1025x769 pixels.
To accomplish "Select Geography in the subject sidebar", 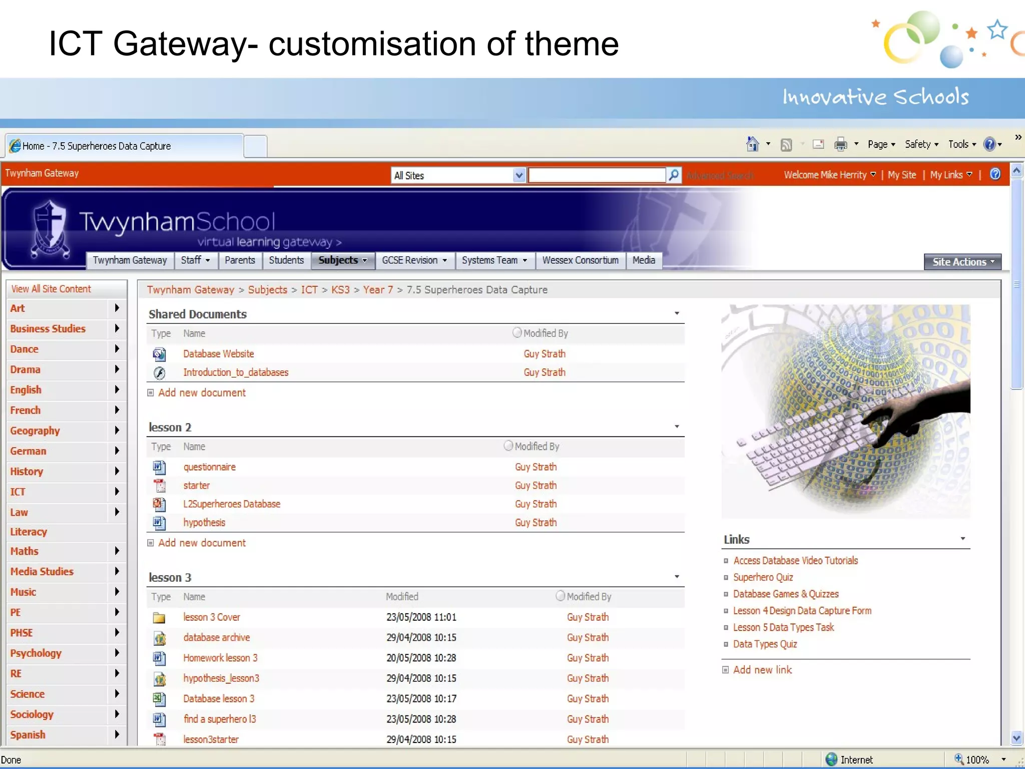I will click(x=35, y=431).
